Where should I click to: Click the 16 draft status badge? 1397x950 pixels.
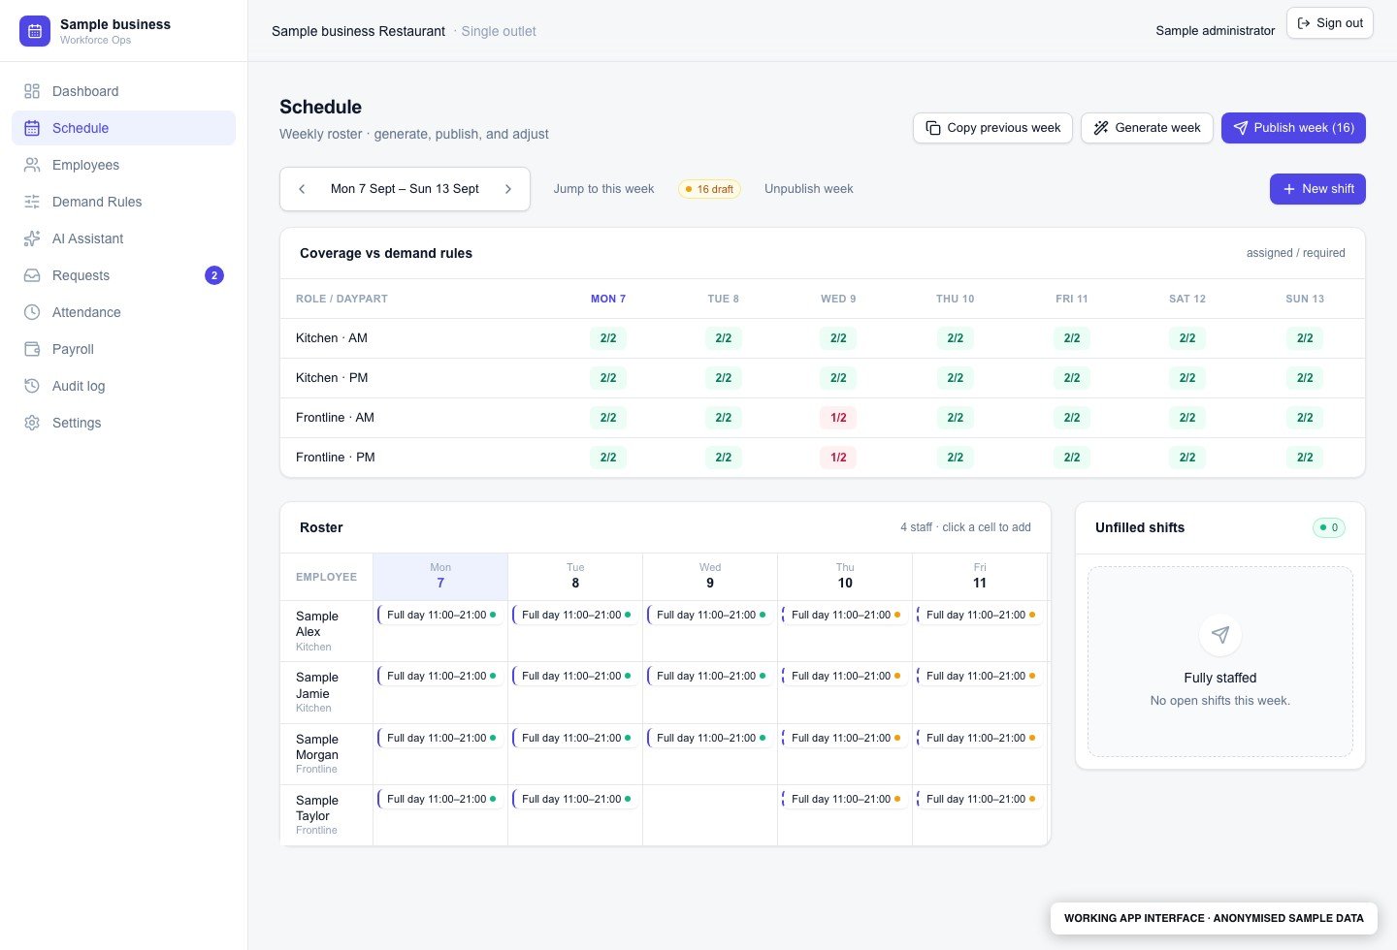[709, 189]
